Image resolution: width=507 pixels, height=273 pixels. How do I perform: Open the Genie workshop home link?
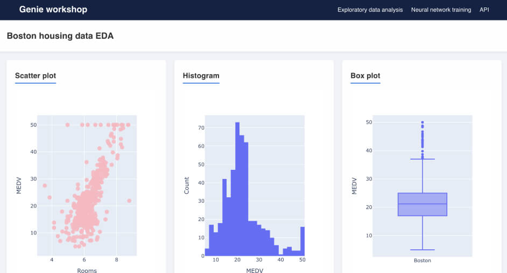pyautogui.click(x=53, y=10)
